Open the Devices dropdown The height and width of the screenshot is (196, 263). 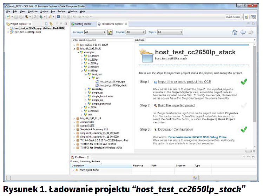(x=135, y=32)
